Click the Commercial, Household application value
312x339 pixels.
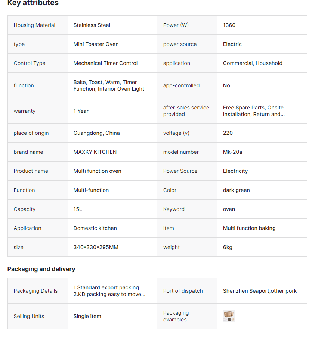point(253,63)
